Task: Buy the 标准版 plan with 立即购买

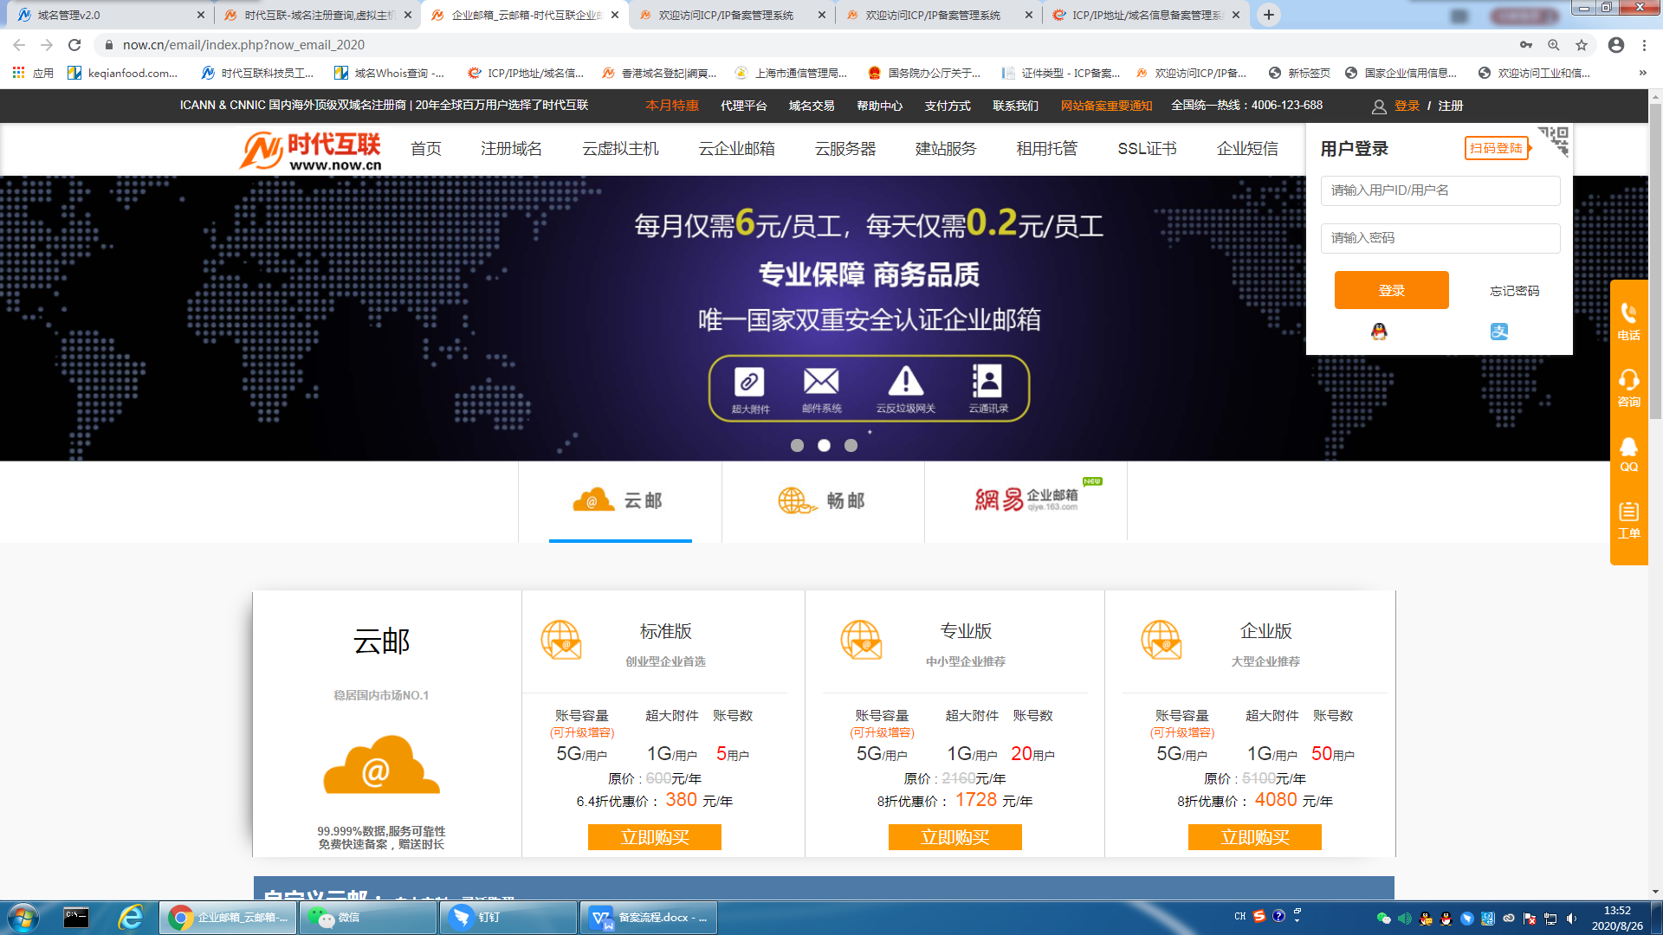Action: coord(654,837)
